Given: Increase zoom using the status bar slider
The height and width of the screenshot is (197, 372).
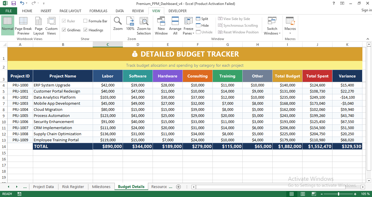Looking at the screenshot, I should coord(355,194).
